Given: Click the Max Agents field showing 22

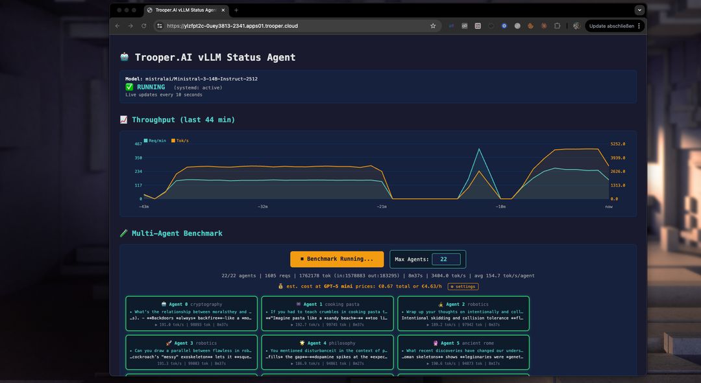Looking at the screenshot, I should point(448,259).
